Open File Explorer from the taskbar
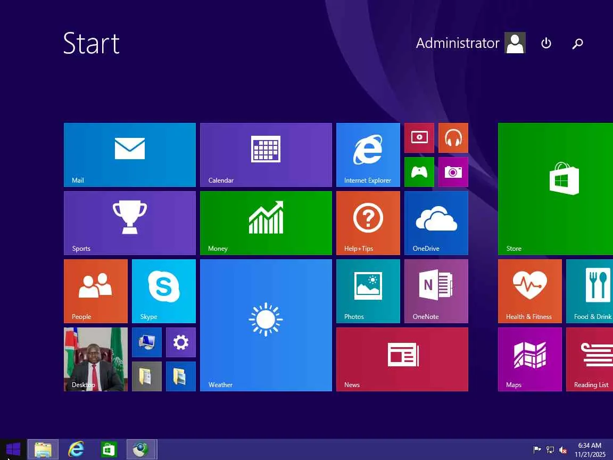The image size is (613, 460). [43, 449]
